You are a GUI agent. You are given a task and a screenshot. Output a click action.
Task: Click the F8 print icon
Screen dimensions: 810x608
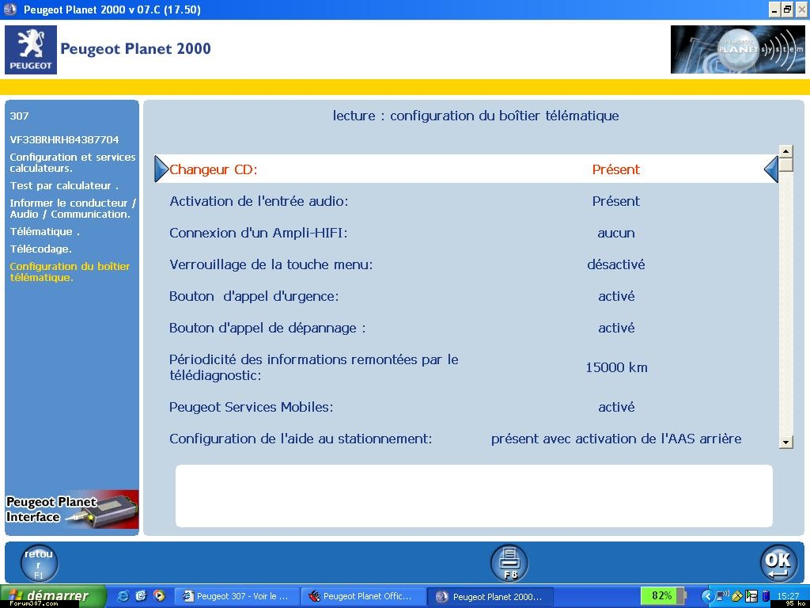[509, 563]
